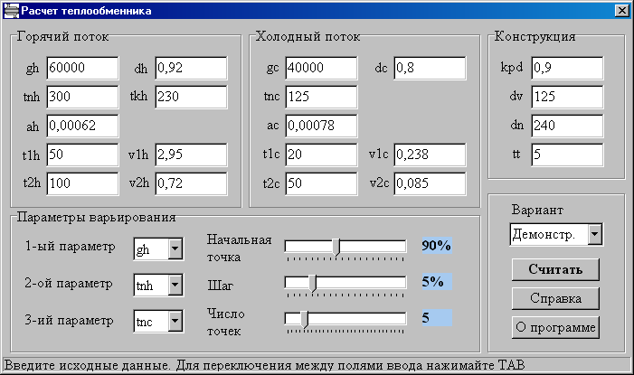Focus the tnh field with 300
Viewport: 634px width, 375px height.
[82, 97]
